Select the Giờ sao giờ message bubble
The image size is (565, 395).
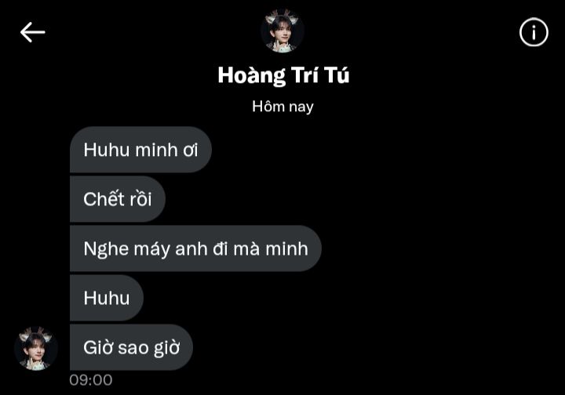[x=131, y=347]
